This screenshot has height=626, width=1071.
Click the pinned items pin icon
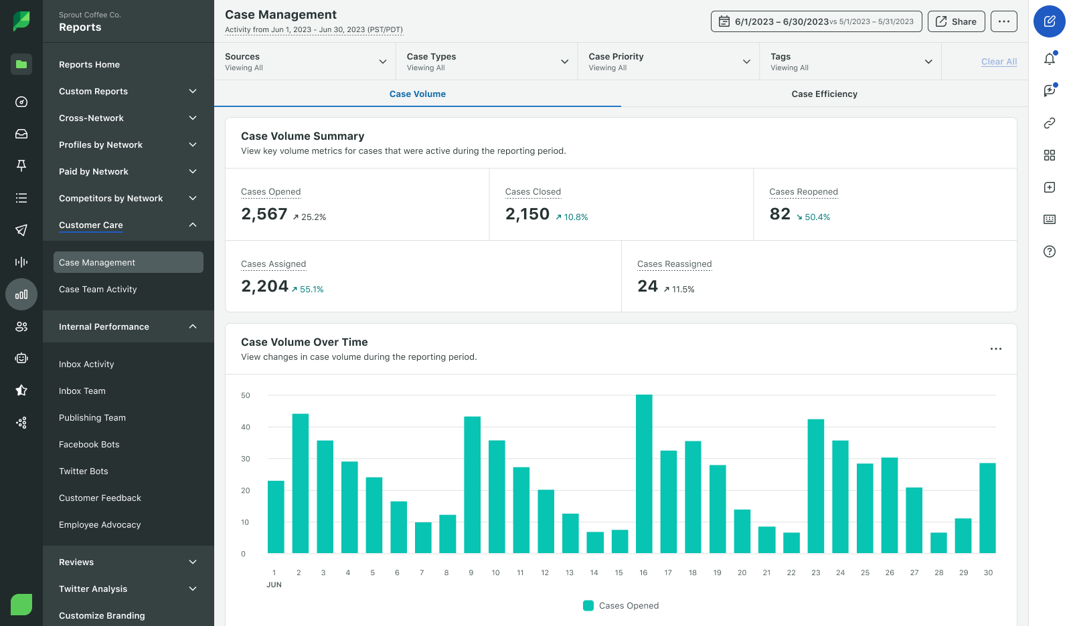pyautogui.click(x=21, y=166)
